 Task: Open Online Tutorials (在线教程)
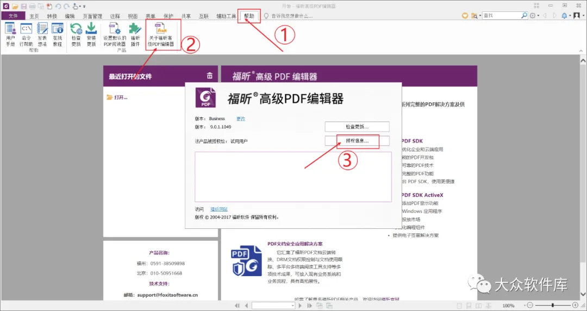click(x=57, y=34)
